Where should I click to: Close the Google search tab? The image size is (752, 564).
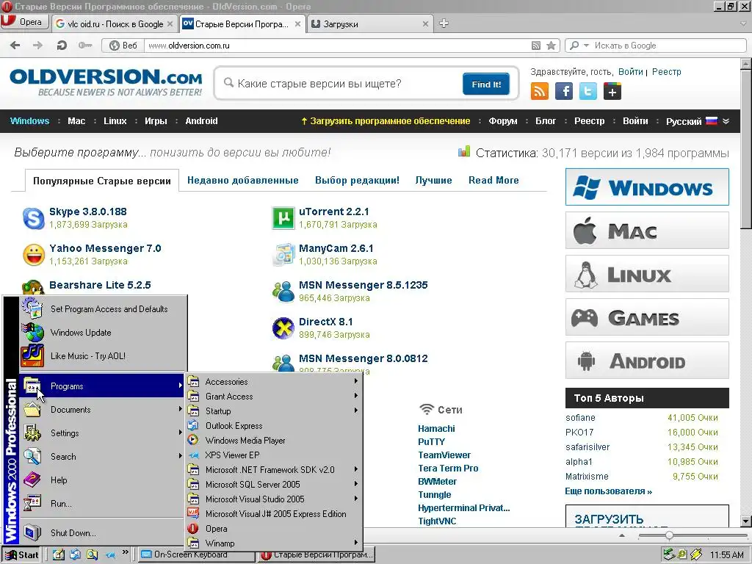click(x=170, y=24)
